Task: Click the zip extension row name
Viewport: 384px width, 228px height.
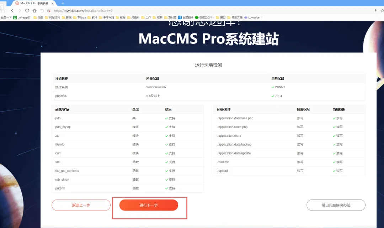Action: (x=57, y=136)
